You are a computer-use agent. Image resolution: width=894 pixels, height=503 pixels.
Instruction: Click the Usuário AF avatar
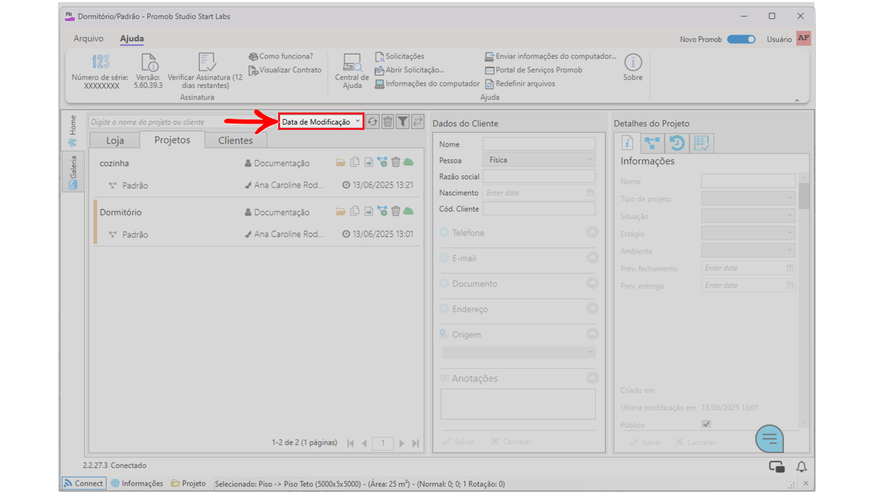[803, 38]
